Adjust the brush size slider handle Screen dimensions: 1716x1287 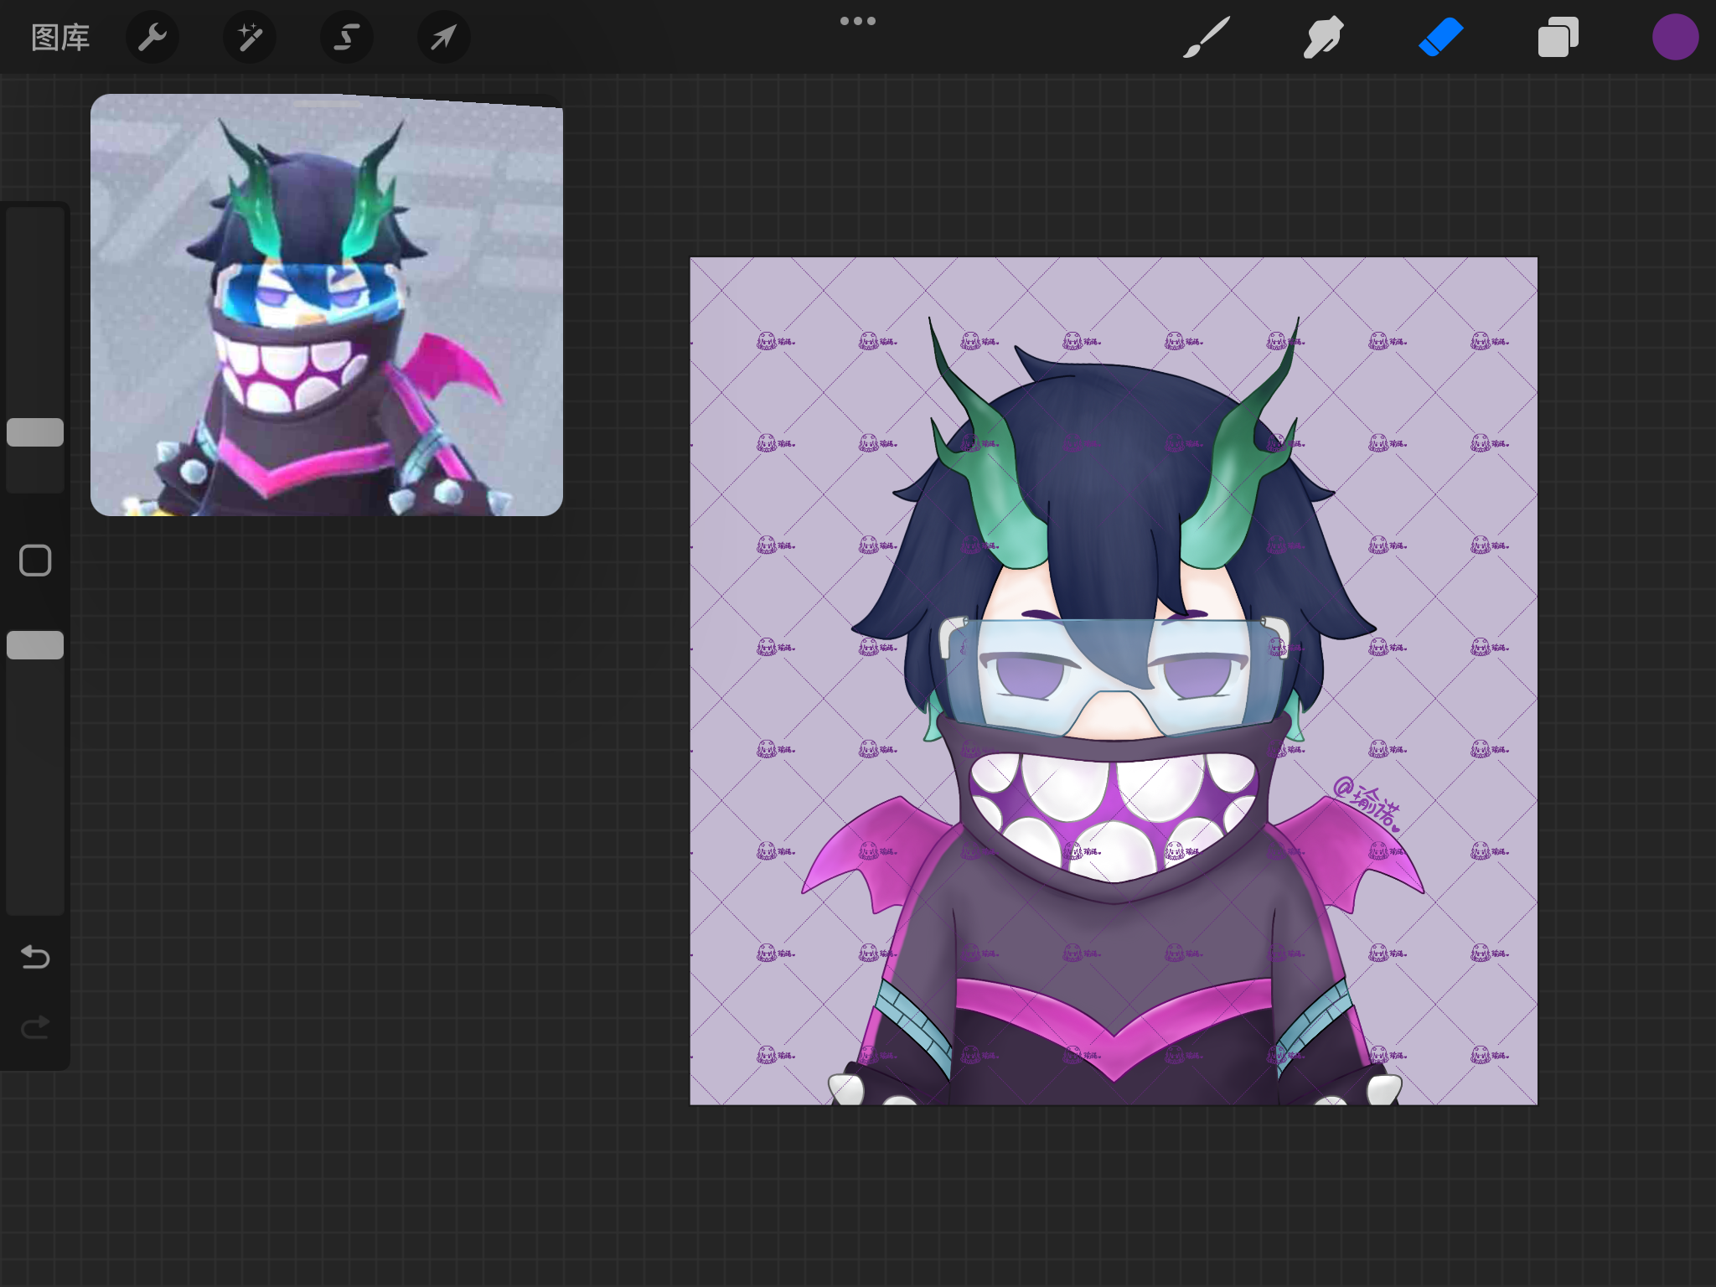pyautogui.click(x=35, y=432)
